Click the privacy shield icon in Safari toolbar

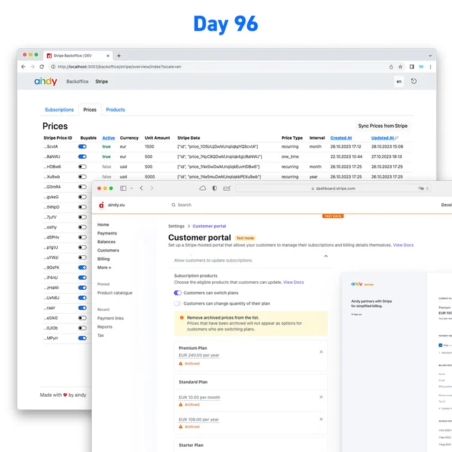point(215,188)
